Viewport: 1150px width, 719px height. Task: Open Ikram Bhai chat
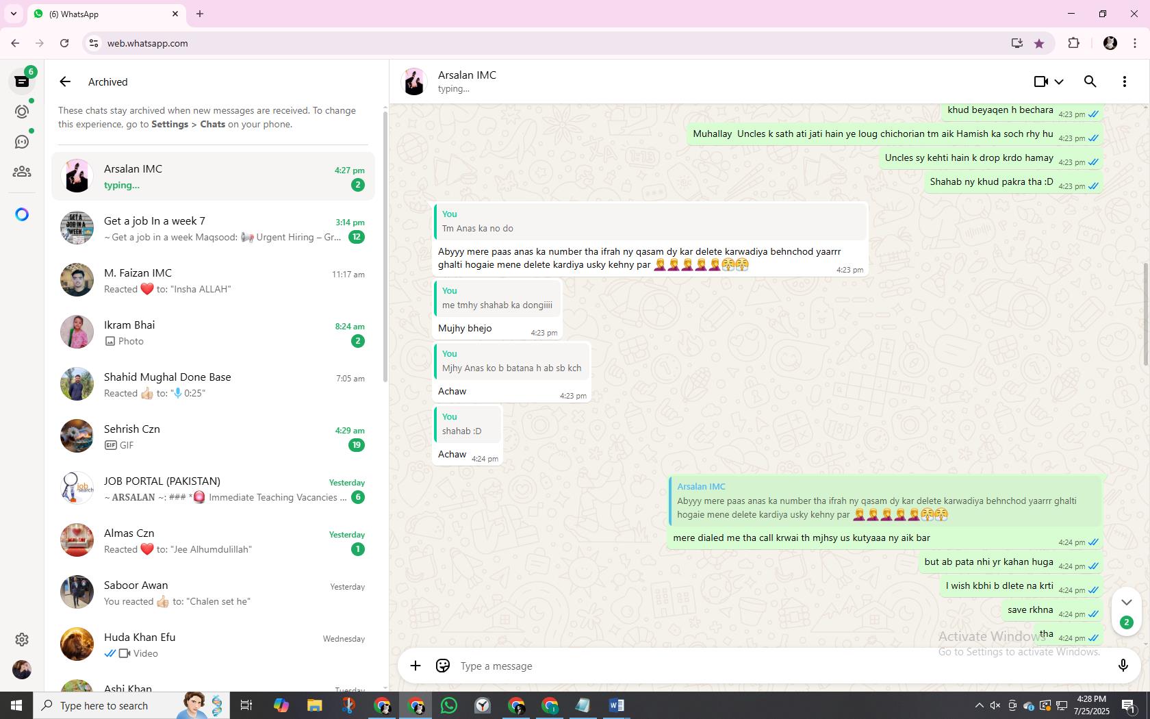[213, 333]
